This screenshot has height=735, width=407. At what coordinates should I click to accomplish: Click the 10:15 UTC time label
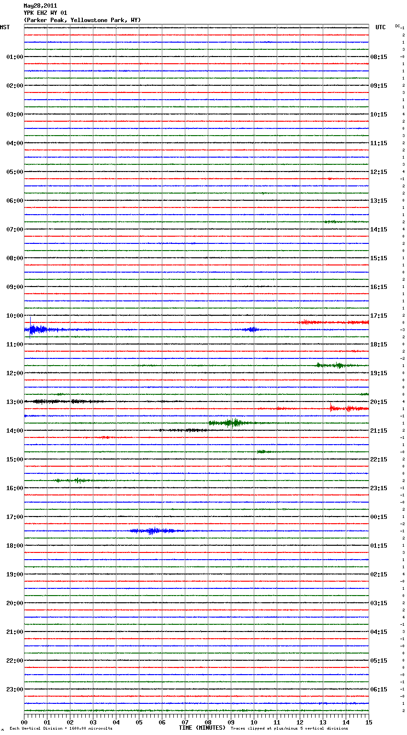pyautogui.click(x=379, y=115)
